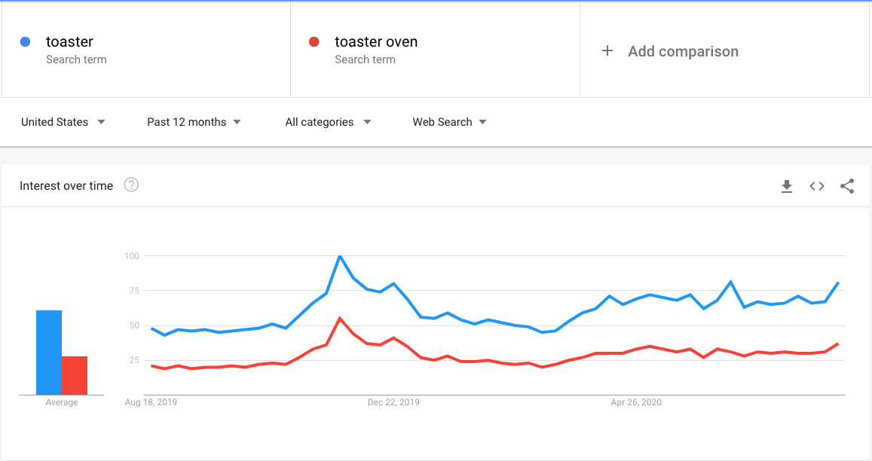This screenshot has height=461, width=872.
Task: Open the All categories dropdown
Action: [328, 122]
